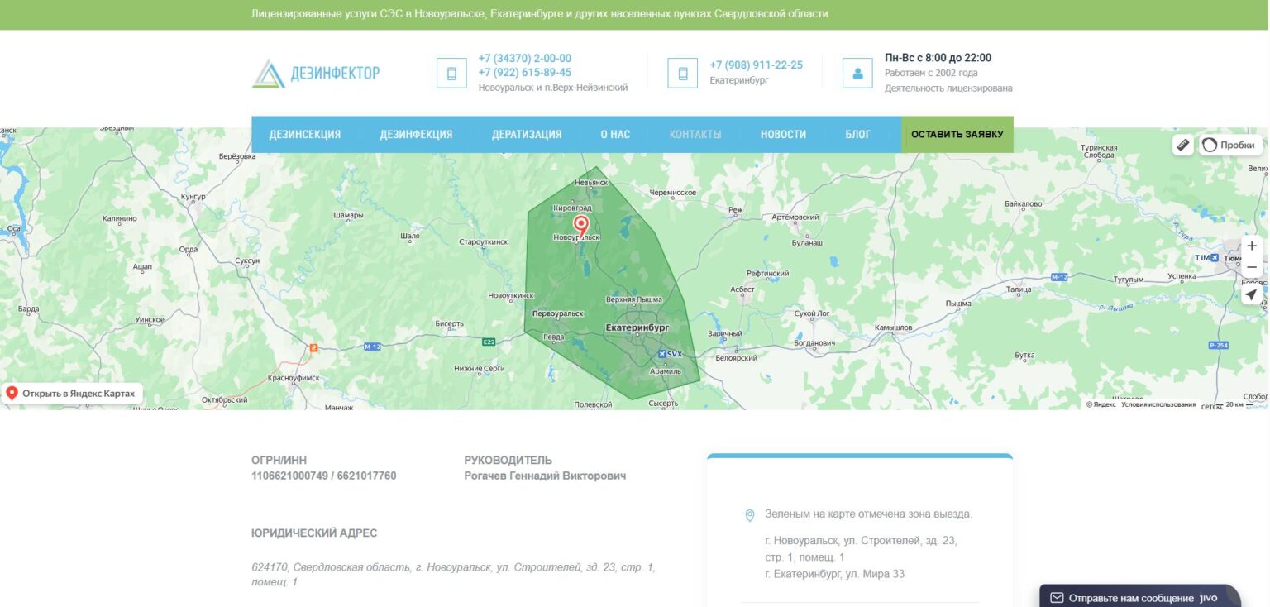Click the Оставить заявку button
Image resolution: width=1270 pixels, height=607 pixels.
(x=957, y=135)
